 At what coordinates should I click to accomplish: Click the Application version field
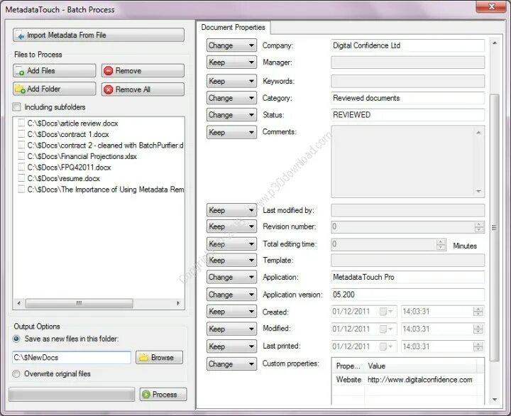click(407, 295)
